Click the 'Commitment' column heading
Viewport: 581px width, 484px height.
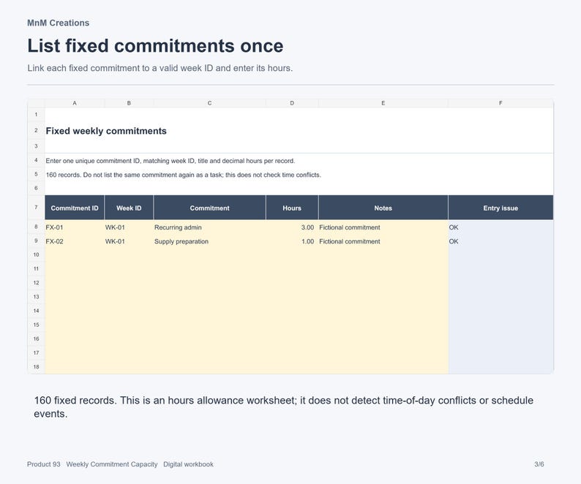coord(210,208)
